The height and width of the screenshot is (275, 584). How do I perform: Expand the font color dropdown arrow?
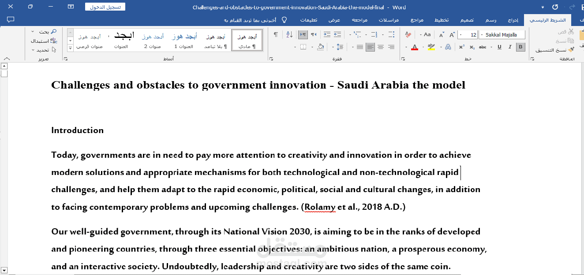pyautogui.click(x=406, y=47)
